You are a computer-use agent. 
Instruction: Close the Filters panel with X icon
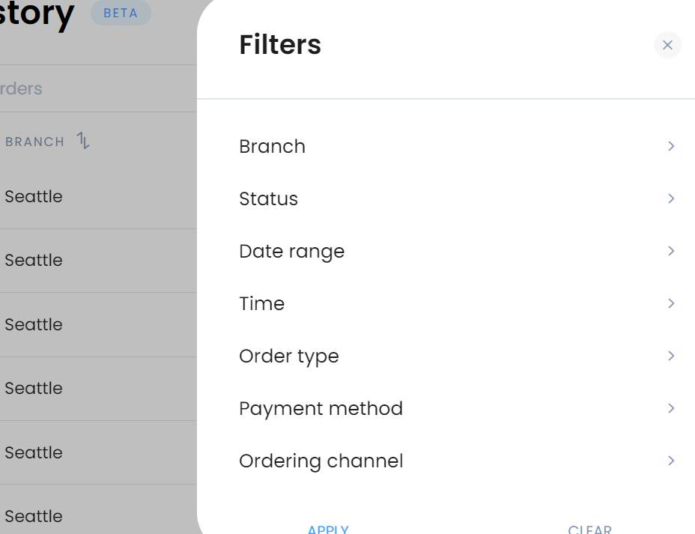coord(667,45)
